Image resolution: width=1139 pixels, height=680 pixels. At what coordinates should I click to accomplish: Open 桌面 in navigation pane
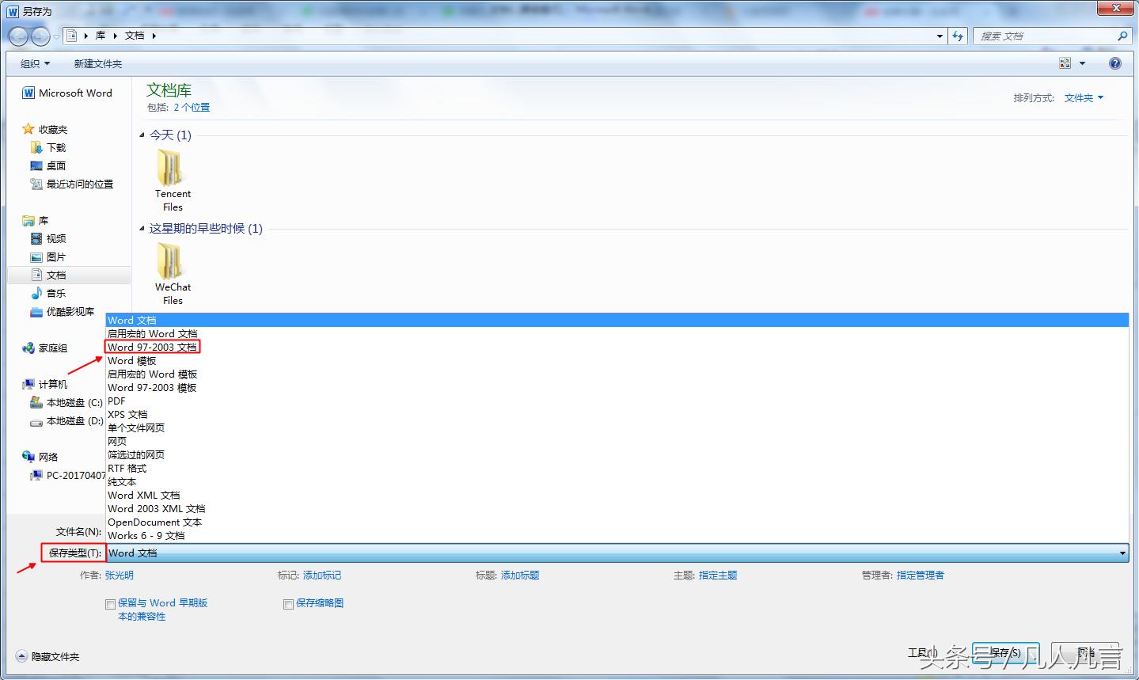click(48, 165)
